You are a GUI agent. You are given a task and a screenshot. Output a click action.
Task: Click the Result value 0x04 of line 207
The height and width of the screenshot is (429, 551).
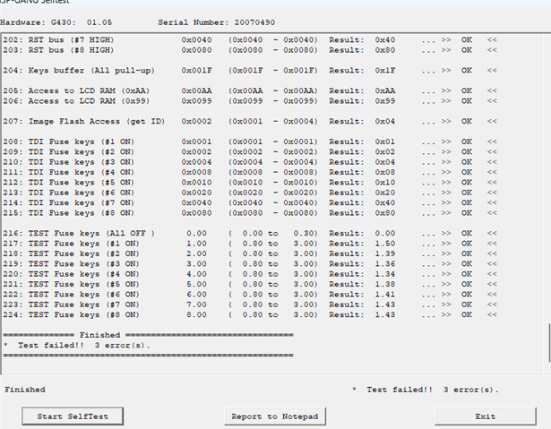[384, 121]
